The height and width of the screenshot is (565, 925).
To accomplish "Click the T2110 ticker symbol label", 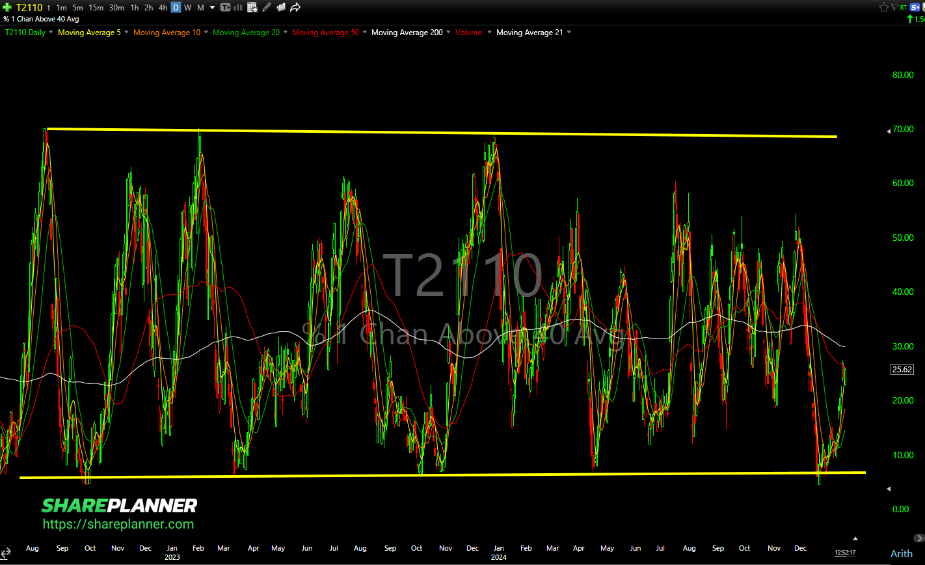I will [29, 8].
